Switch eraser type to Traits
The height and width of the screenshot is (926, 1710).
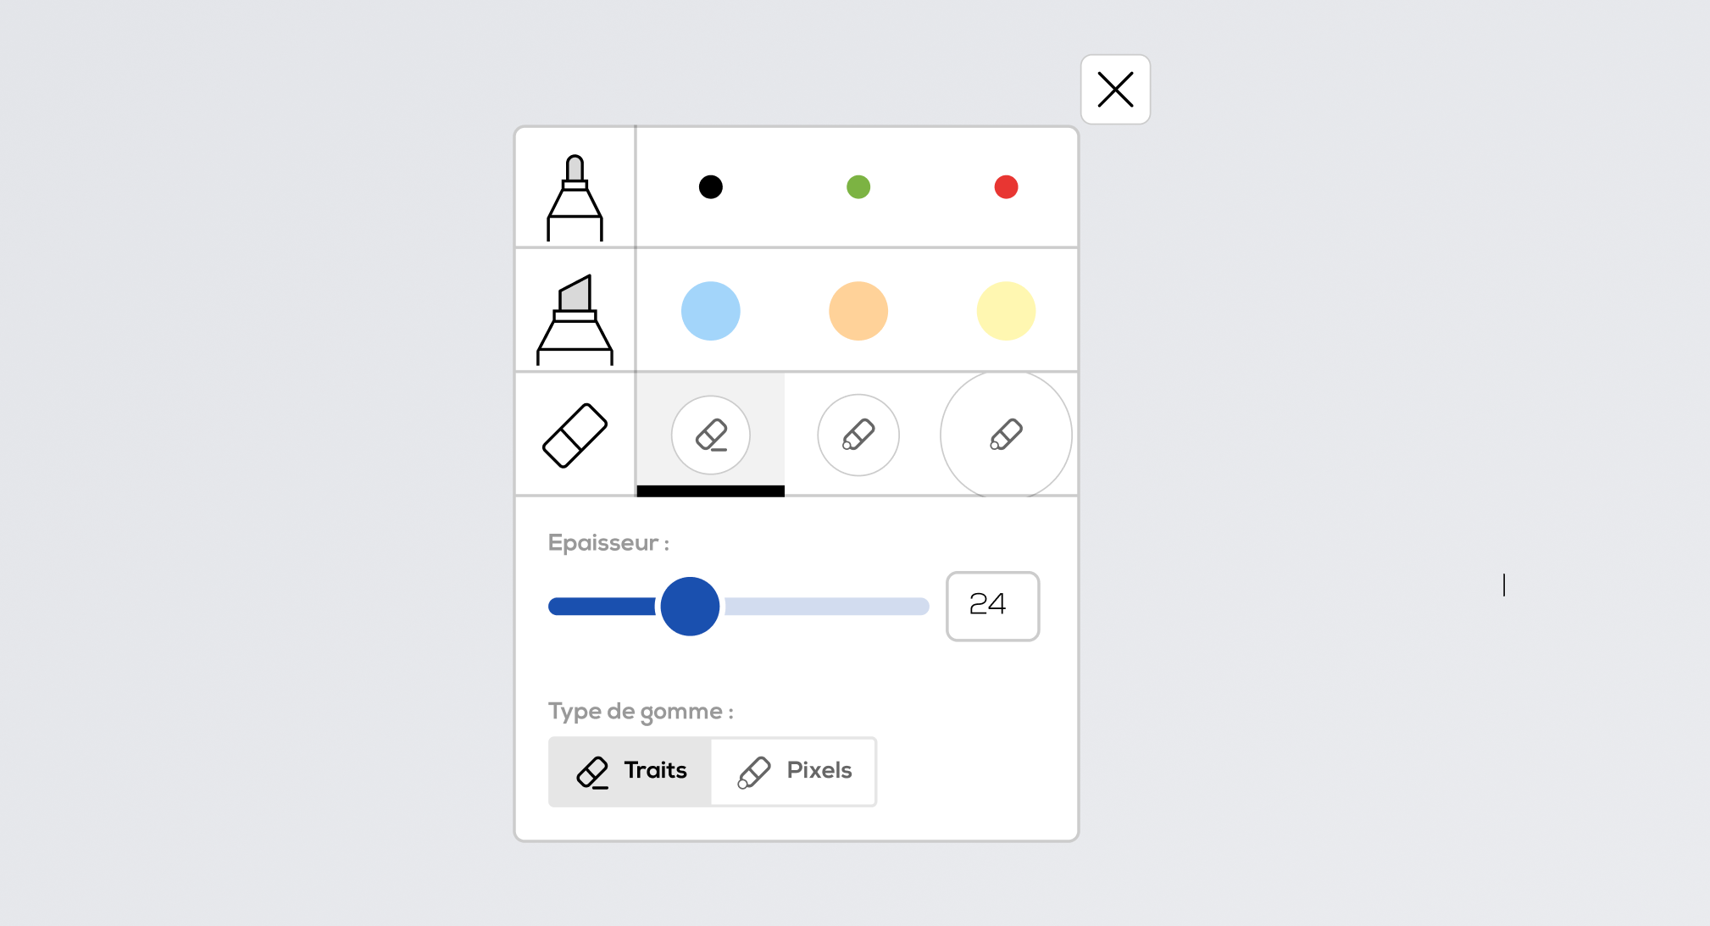tap(630, 771)
